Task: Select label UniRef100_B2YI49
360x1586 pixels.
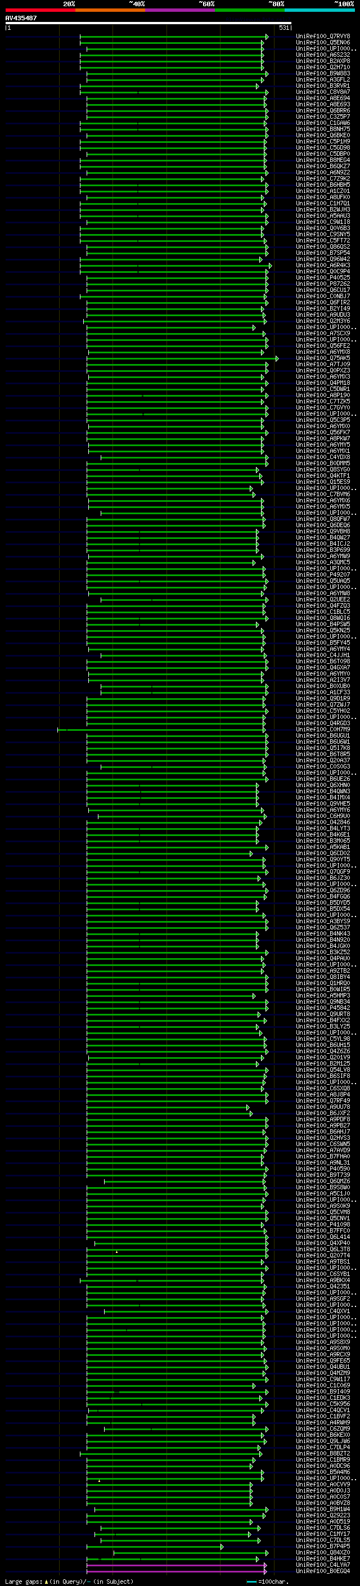Action: pos(322,308)
